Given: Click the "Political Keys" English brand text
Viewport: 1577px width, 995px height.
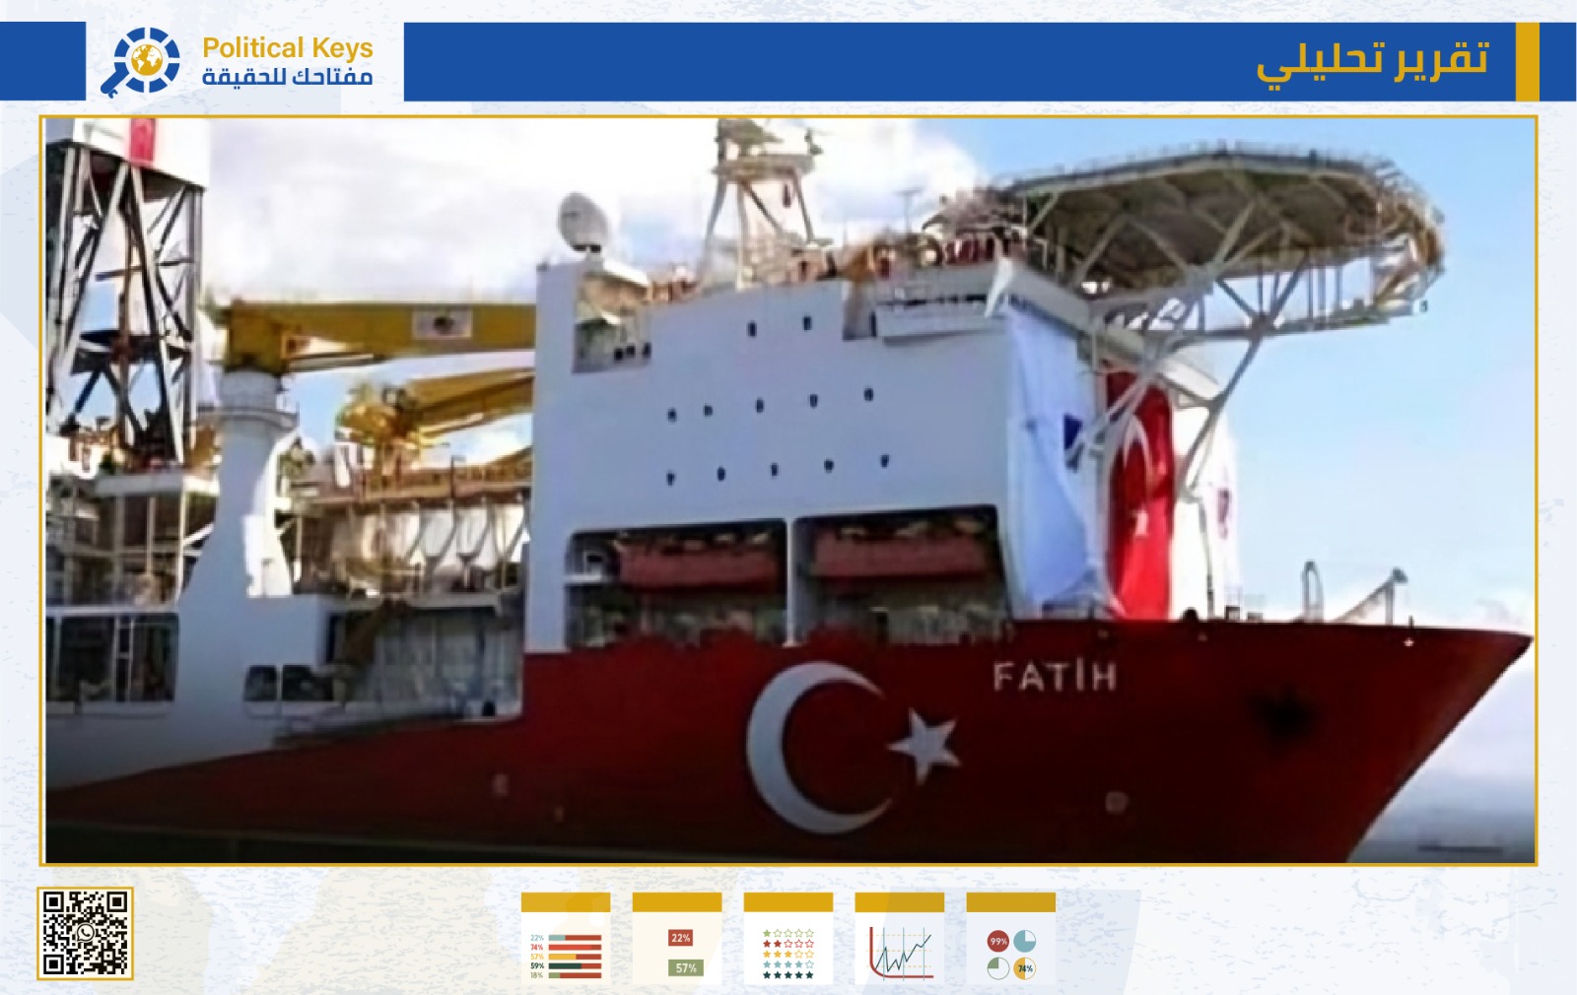Looking at the screenshot, I should (287, 47).
